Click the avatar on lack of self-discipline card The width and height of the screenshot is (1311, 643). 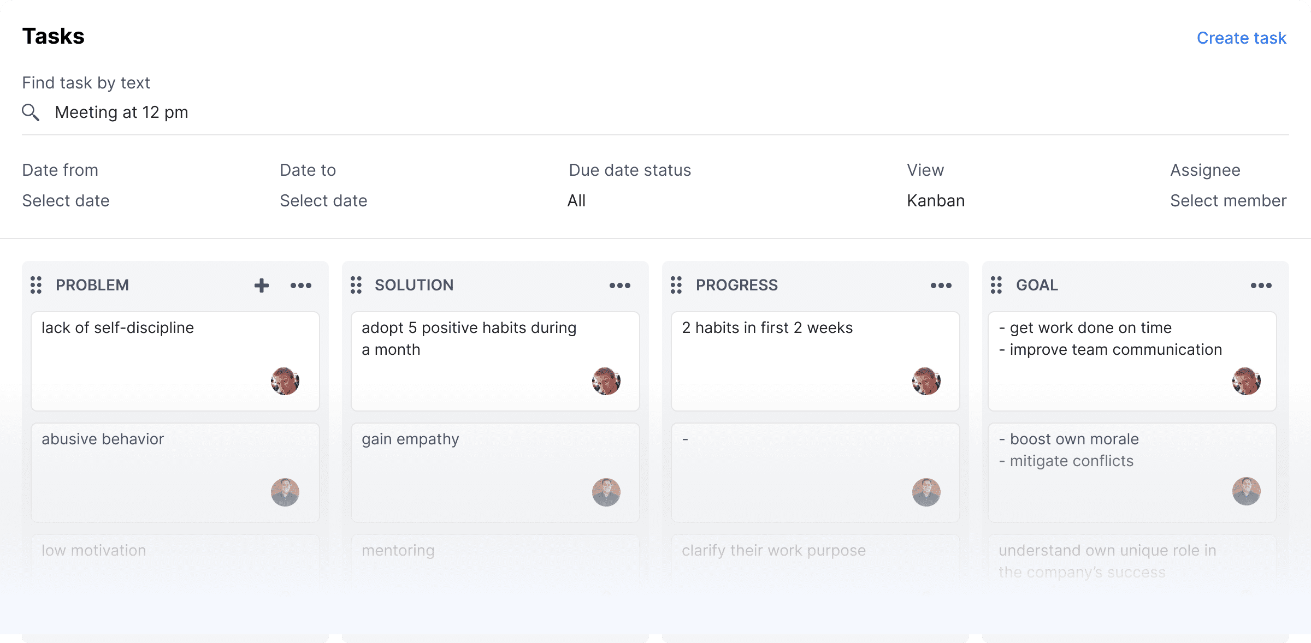pyautogui.click(x=285, y=381)
